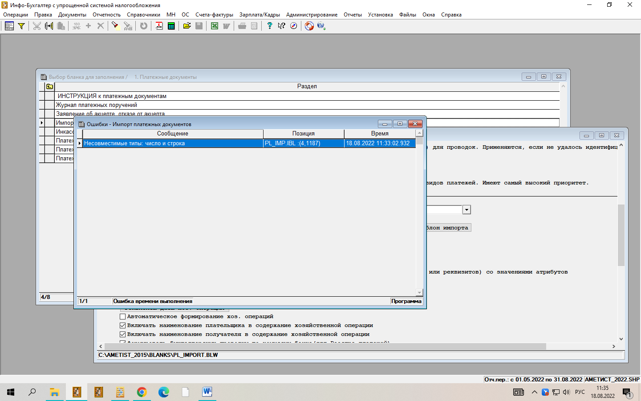Click the context help arrow-question icon
Image resolution: width=641 pixels, height=401 pixels.
click(281, 26)
